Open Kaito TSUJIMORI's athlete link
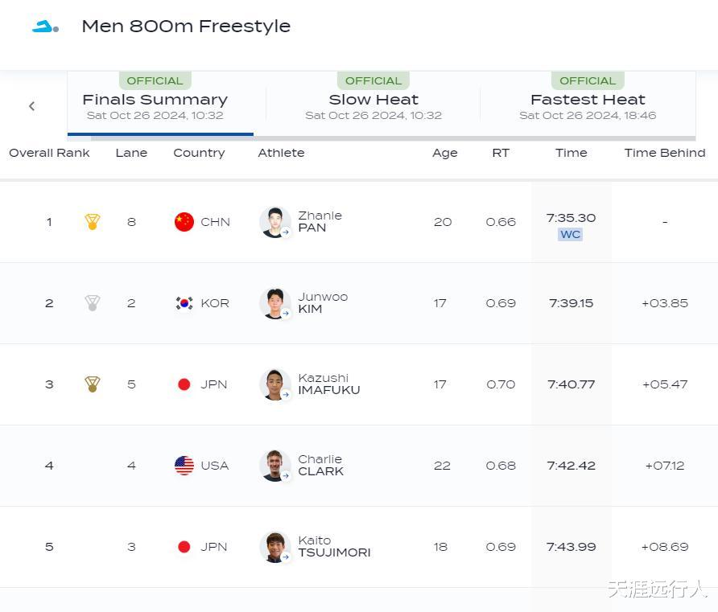 click(334, 547)
